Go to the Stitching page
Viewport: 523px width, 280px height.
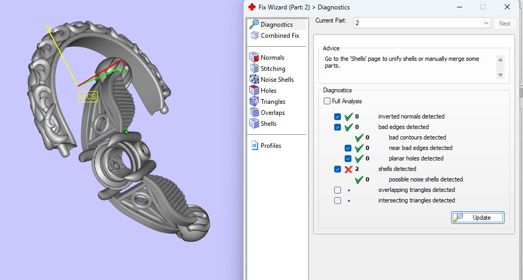[x=273, y=68]
